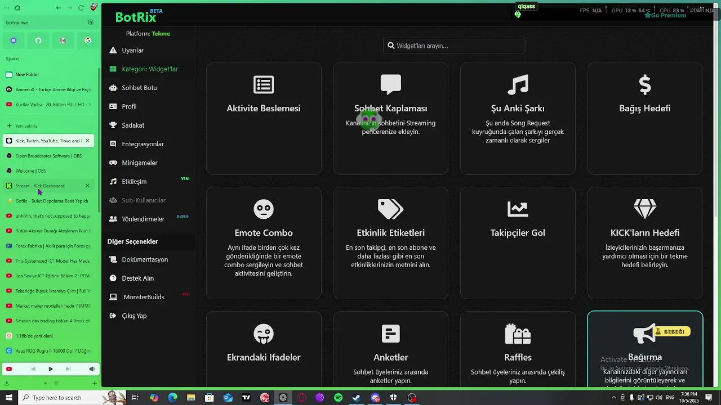Switch to Kurtlar Vadisi YouTube tab

point(48,105)
